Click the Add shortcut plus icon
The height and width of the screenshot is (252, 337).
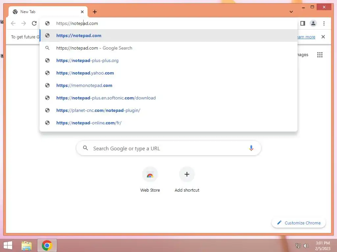pyautogui.click(x=187, y=174)
